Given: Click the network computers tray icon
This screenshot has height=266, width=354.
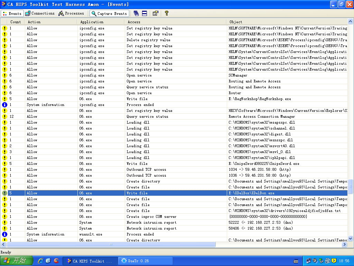Looking at the screenshot, I should (x=308, y=261).
